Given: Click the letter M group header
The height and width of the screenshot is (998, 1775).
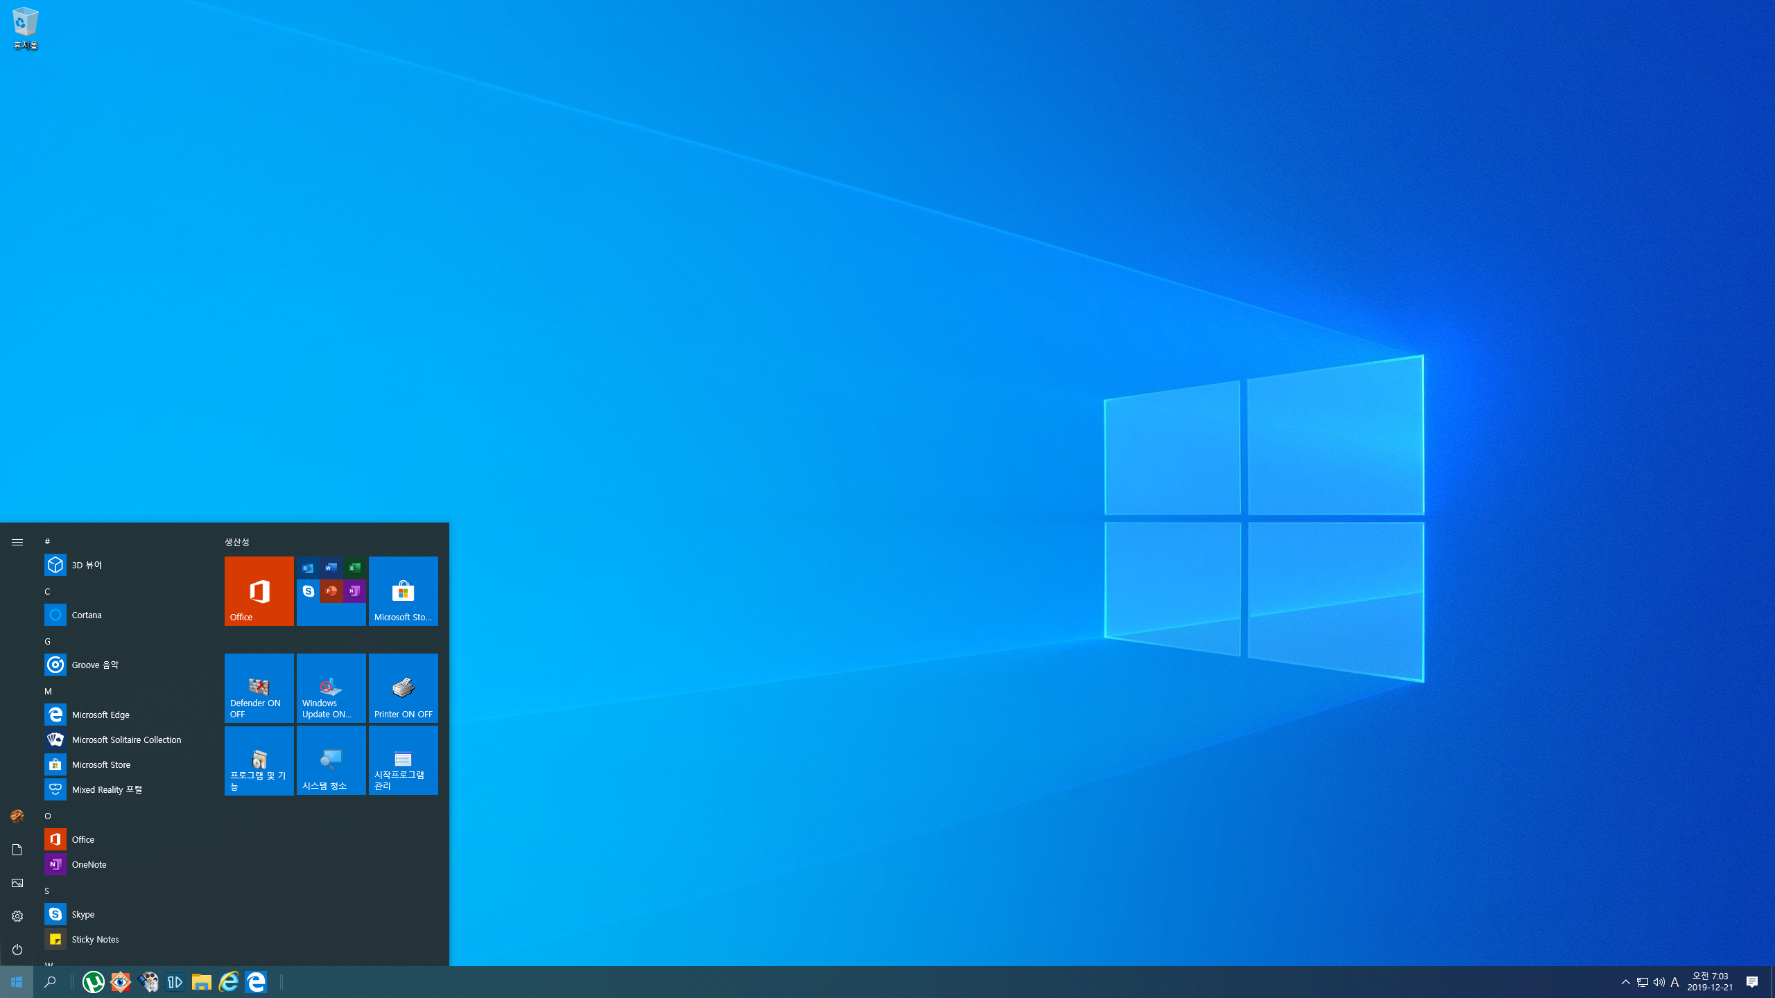Looking at the screenshot, I should pyautogui.click(x=48, y=691).
